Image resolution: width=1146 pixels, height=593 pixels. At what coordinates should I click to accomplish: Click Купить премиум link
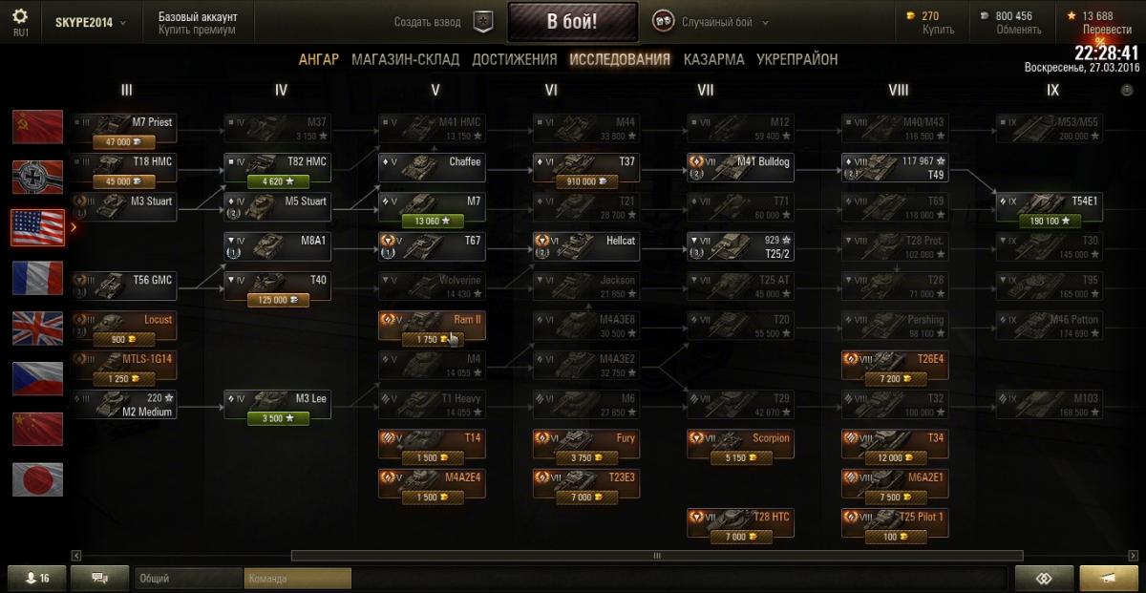(x=197, y=31)
